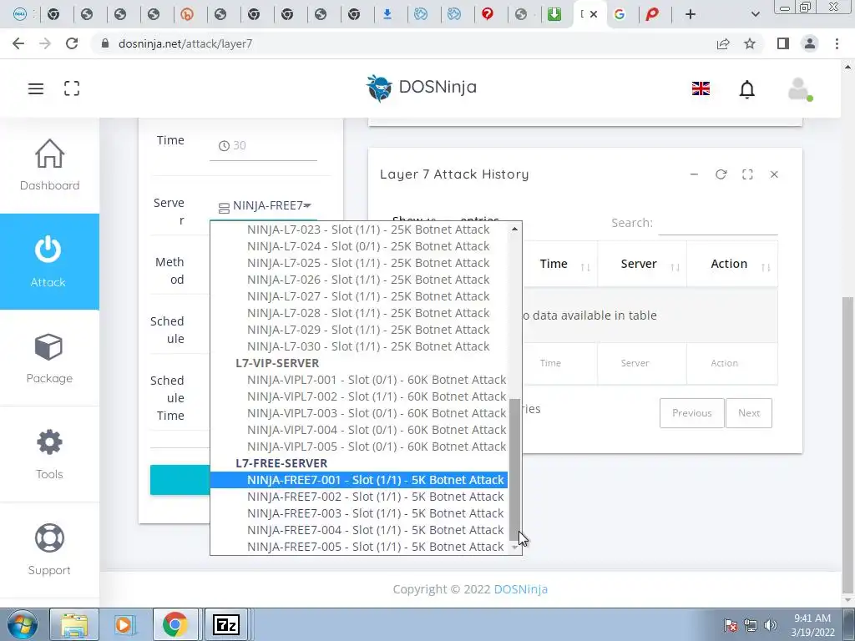The image size is (855, 641).
Task: Select the Attack sidebar item
Action: click(x=49, y=261)
